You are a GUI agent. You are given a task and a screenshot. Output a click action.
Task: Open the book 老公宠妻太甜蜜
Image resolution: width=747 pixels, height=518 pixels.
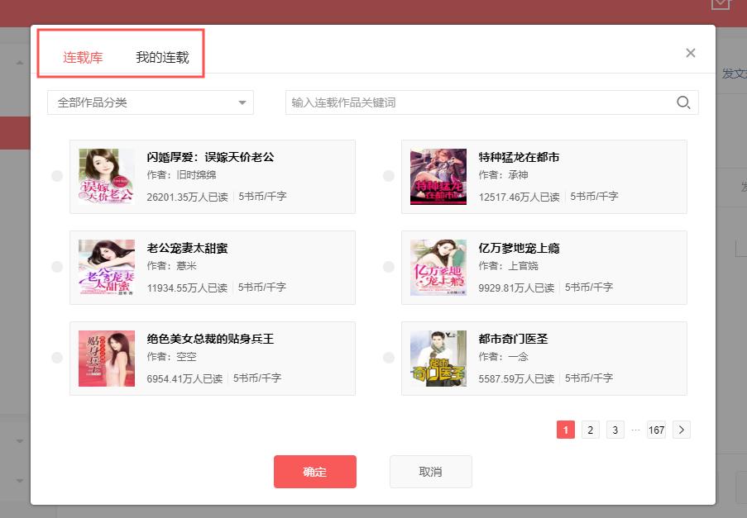(188, 248)
